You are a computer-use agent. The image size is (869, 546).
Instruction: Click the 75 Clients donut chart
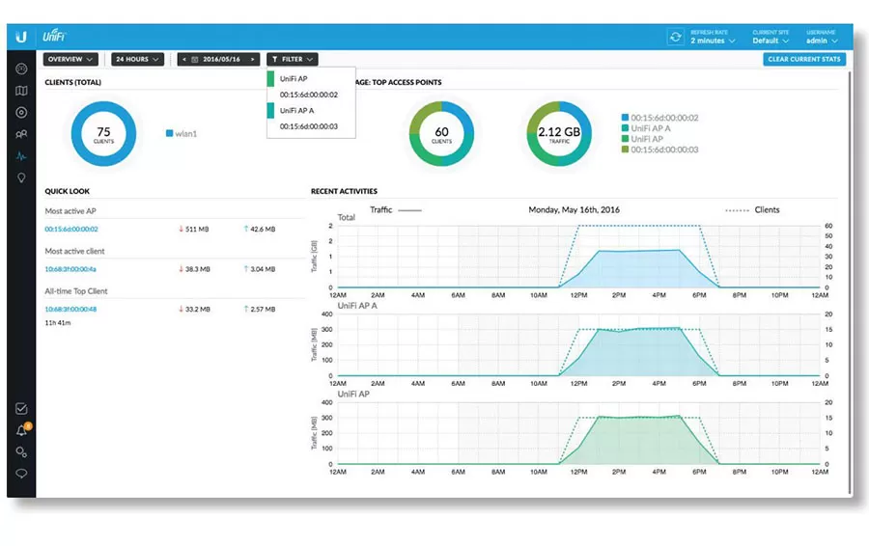103,133
